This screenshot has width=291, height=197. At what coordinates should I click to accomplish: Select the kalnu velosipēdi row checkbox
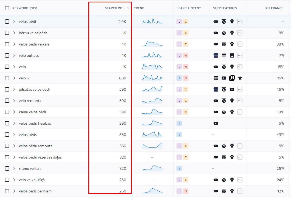pyautogui.click(x=7, y=112)
